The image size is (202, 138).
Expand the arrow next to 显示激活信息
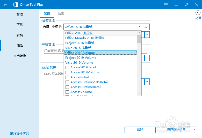194,130
